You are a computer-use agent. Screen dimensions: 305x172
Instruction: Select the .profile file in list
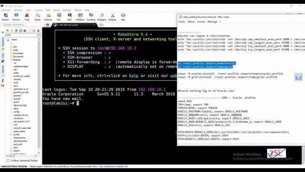pyautogui.click(x=16, y=135)
